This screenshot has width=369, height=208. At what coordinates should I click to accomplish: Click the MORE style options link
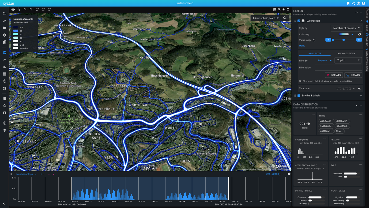tap(302, 46)
